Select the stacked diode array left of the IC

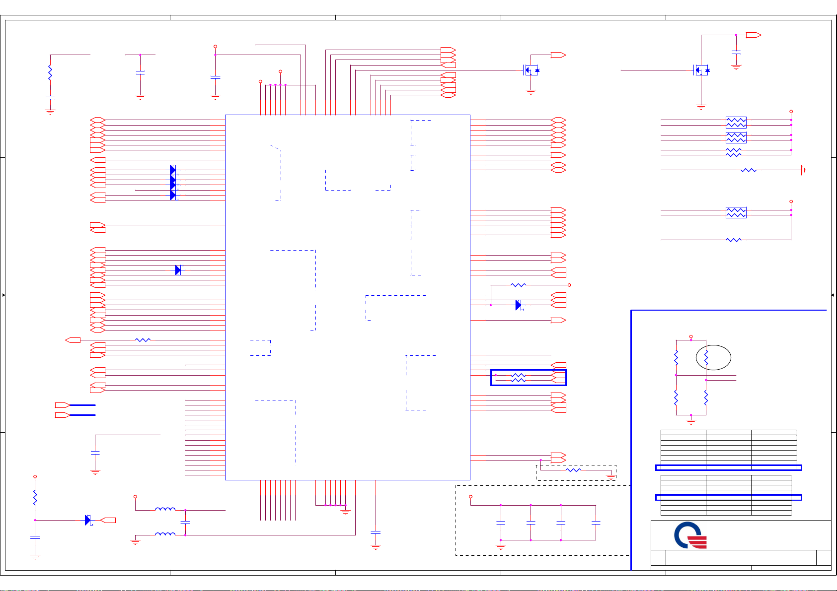[173, 183]
